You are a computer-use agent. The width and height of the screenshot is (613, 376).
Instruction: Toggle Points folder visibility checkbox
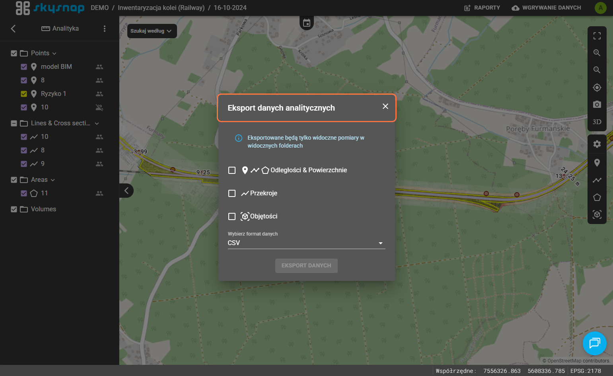[x=14, y=53]
